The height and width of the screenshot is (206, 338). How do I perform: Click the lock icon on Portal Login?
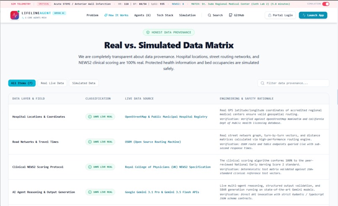(270, 15)
